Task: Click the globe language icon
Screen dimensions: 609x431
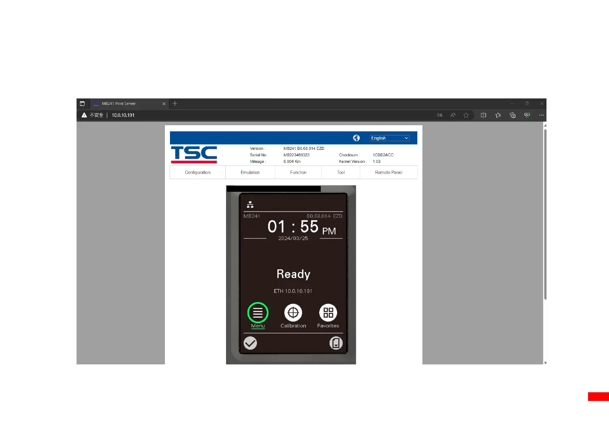Action: point(356,138)
